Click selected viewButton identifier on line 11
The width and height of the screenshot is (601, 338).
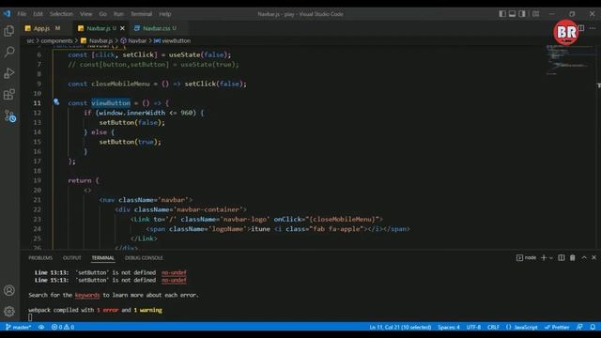111,102
